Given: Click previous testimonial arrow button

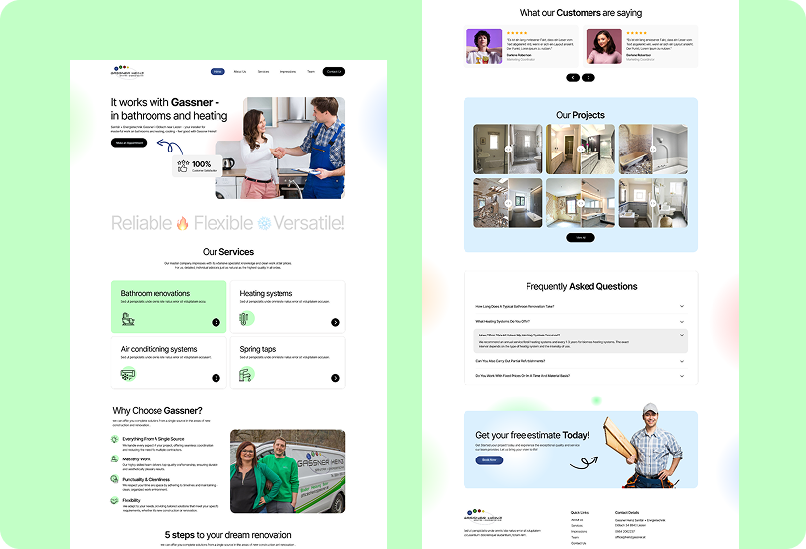Looking at the screenshot, I should point(573,77).
